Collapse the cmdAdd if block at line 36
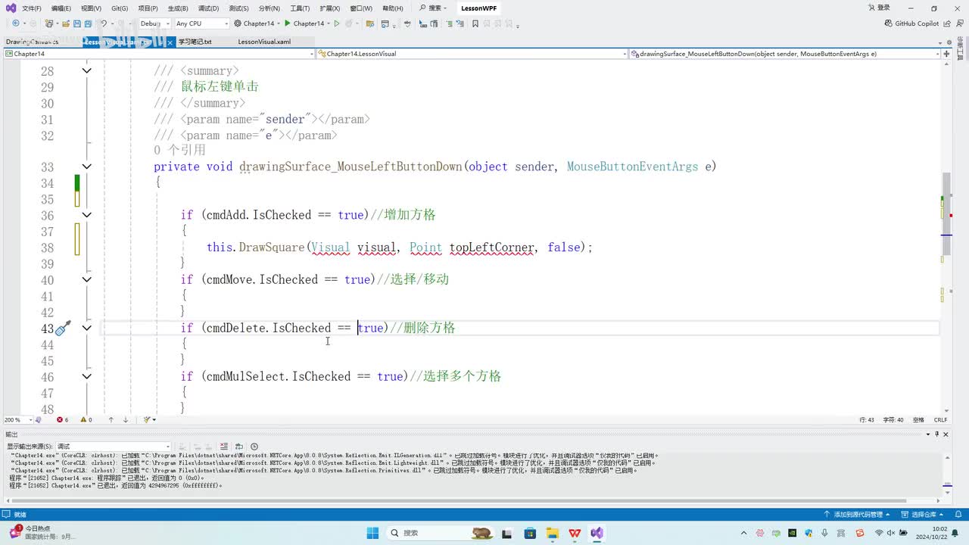Screen dimensions: 969x545 [x=86, y=215]
